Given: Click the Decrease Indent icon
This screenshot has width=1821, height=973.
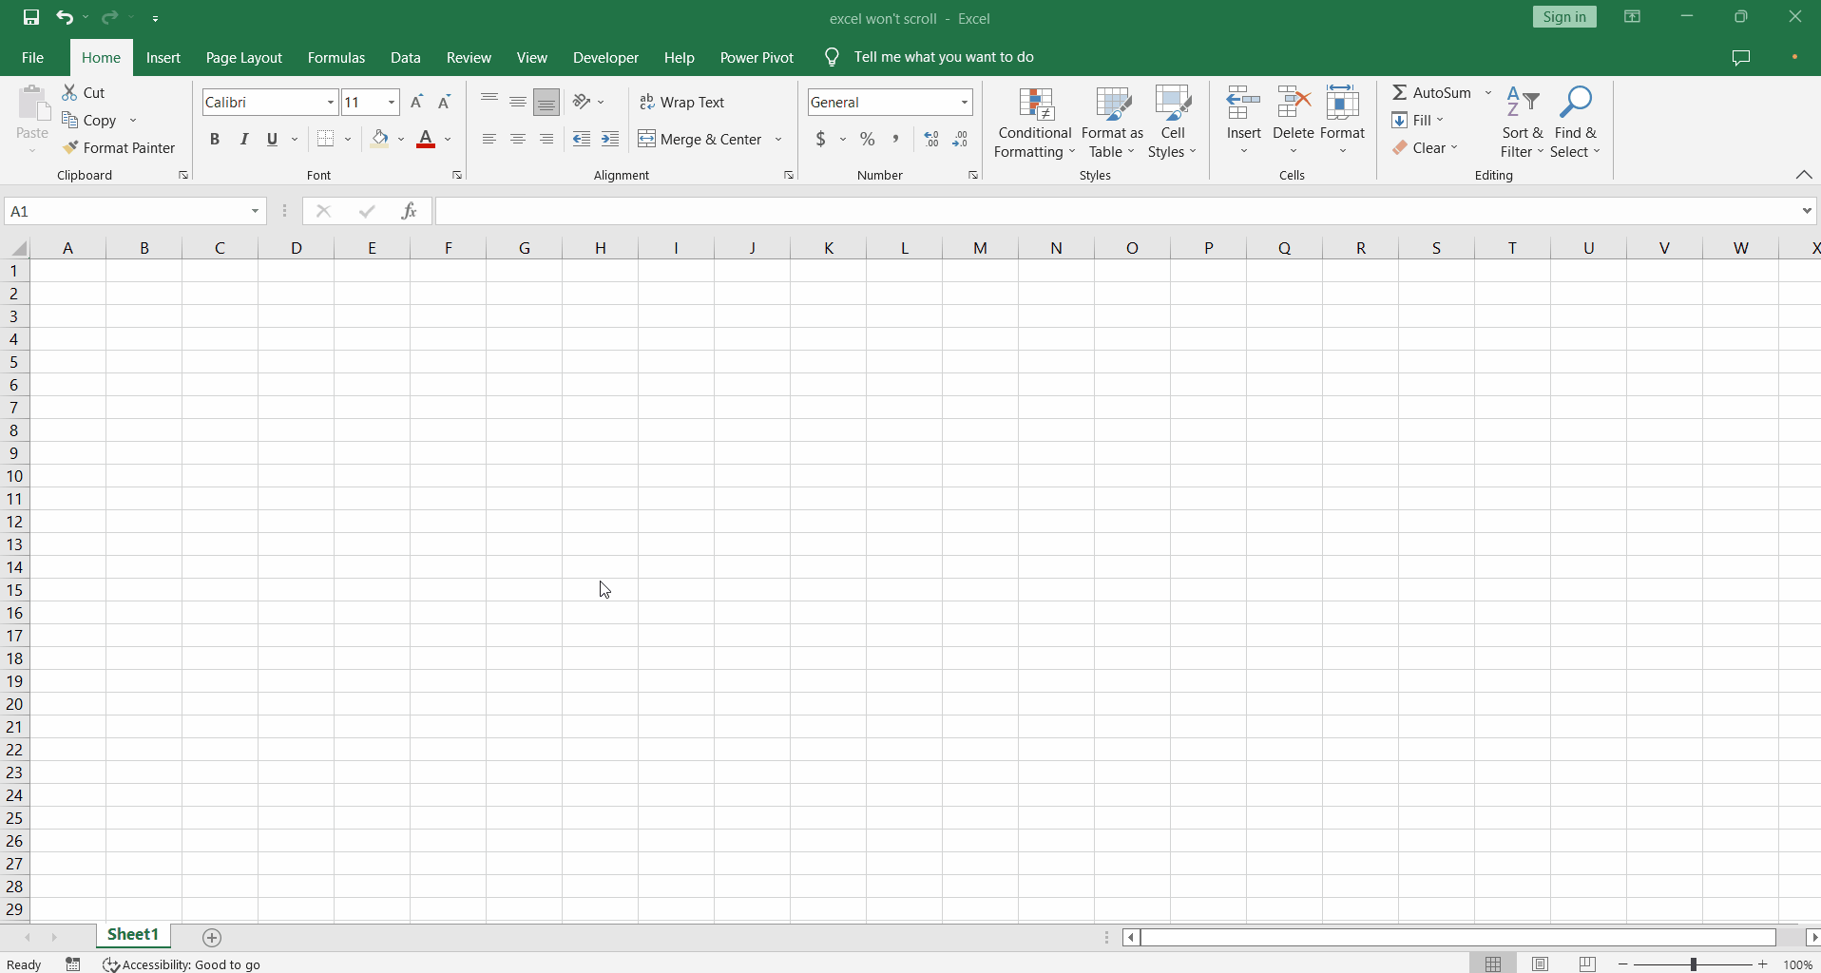Looking at the screenshot, I should coord(583,139).
